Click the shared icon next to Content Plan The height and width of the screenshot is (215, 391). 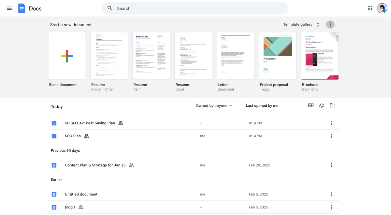pos(131,165)
